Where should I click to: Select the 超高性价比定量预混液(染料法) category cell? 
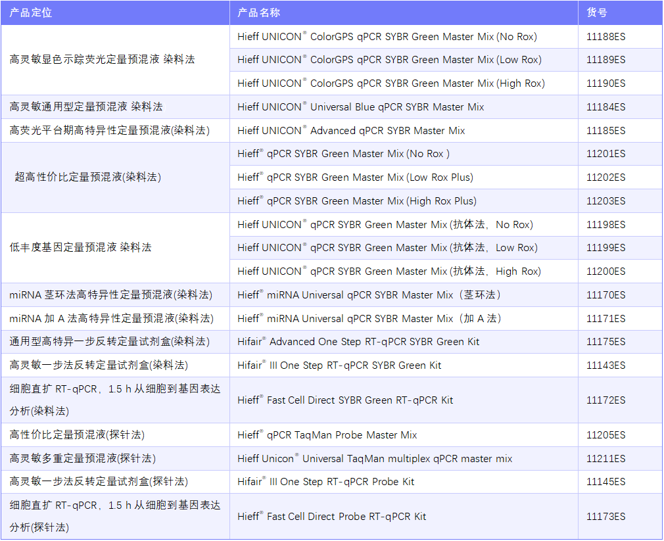click(87, 177)
